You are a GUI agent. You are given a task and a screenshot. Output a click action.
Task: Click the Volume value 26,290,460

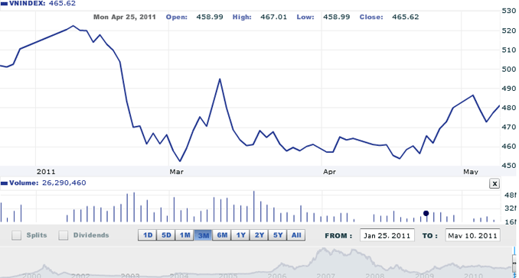point(64,183)
